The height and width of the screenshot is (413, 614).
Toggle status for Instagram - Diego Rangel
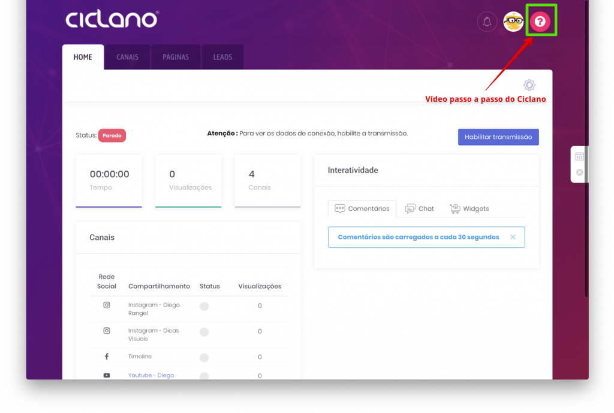coord(204,306)
